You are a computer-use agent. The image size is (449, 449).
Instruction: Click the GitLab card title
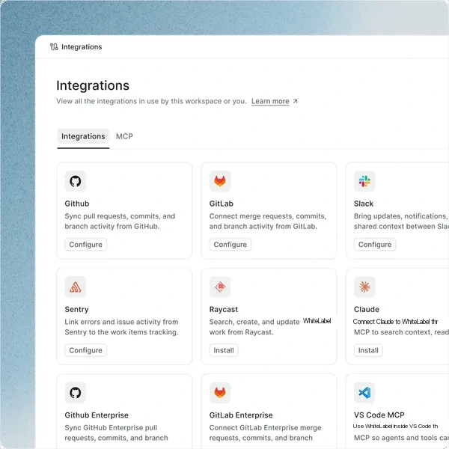coord(222,204)
